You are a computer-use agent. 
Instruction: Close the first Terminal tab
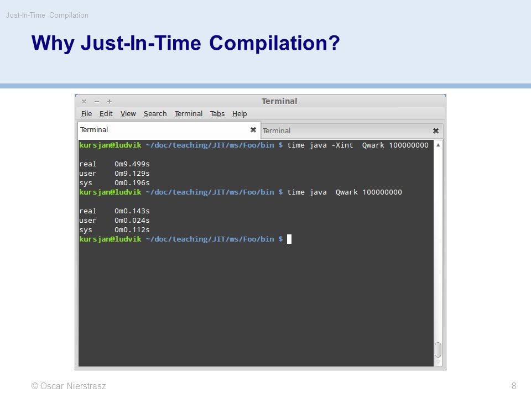coord(253,129)
